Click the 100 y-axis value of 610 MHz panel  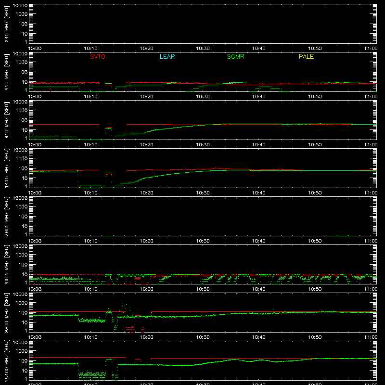click(24, 120)
